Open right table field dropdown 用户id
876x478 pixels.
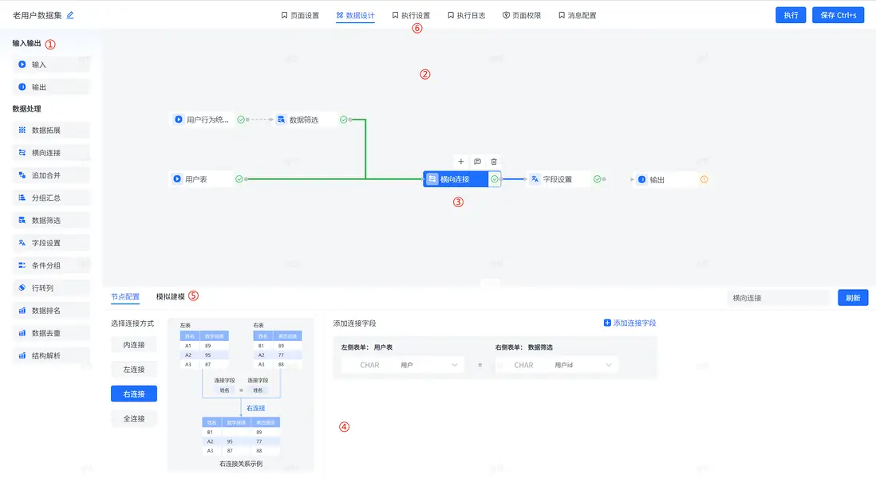[556, 365]
